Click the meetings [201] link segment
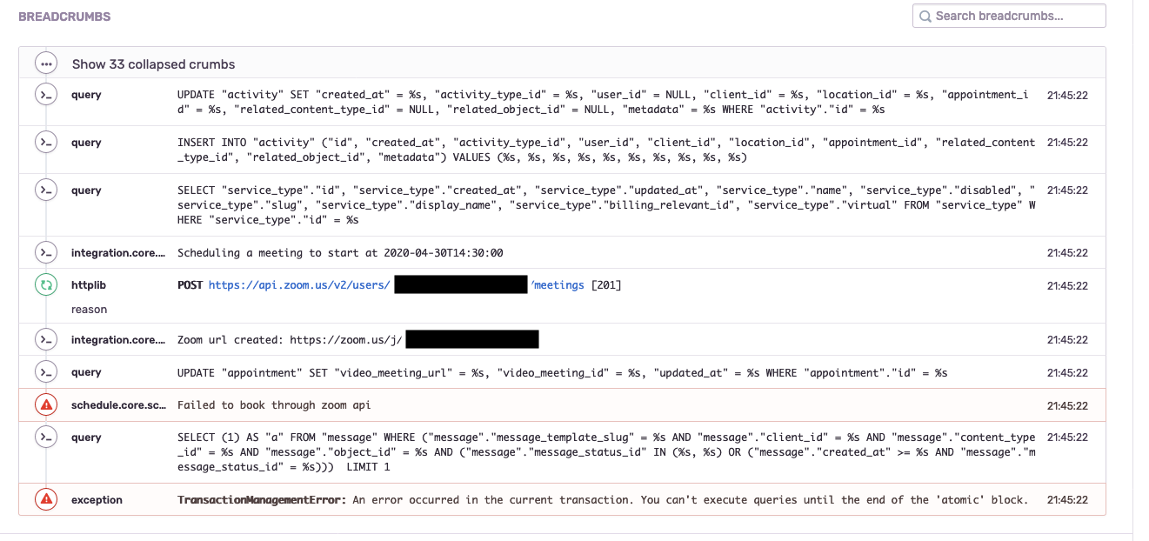This screenshot has height=541, width=1149. (576, 285)
